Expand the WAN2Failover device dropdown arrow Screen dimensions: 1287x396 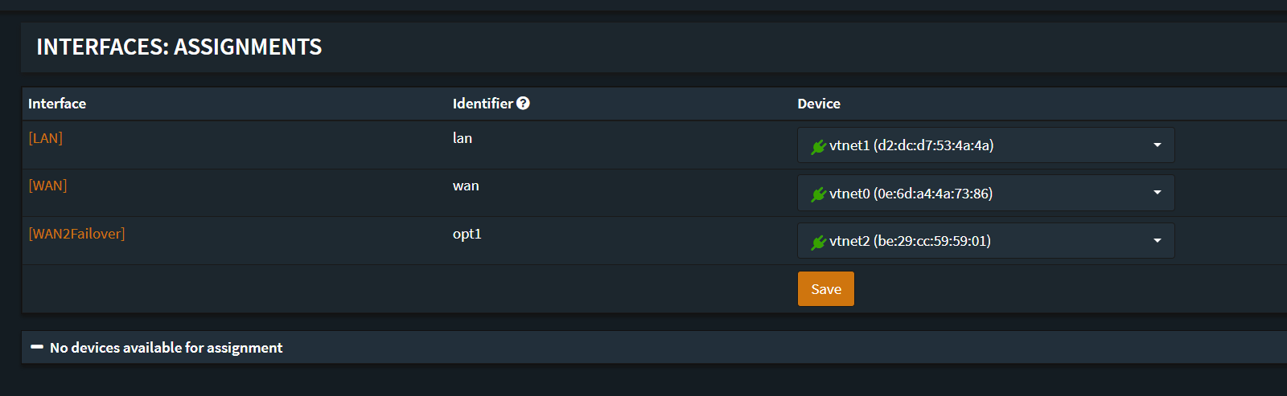(1157, 241)
